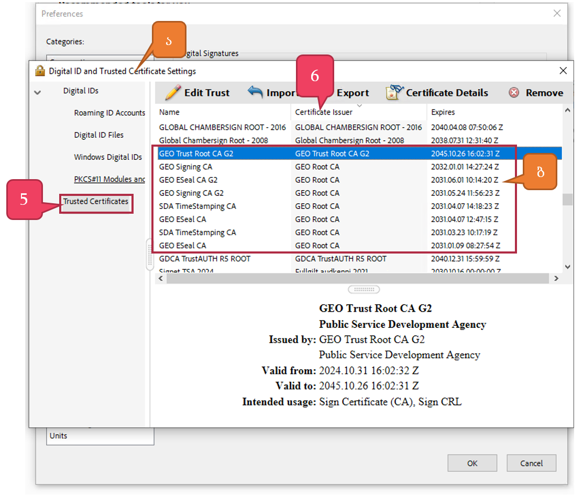Select the GEO ESeal CA G2 row
583x495 pixels.
pos(359,180)
